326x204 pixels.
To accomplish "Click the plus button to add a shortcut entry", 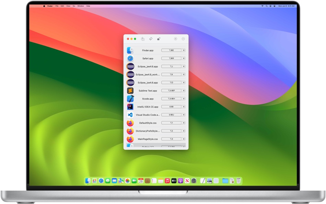I will tap(175, 39).
